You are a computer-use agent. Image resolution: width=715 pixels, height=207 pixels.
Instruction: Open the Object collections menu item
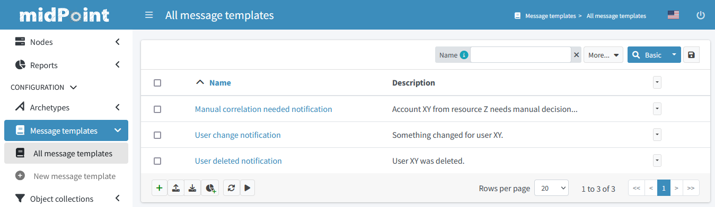66,199
